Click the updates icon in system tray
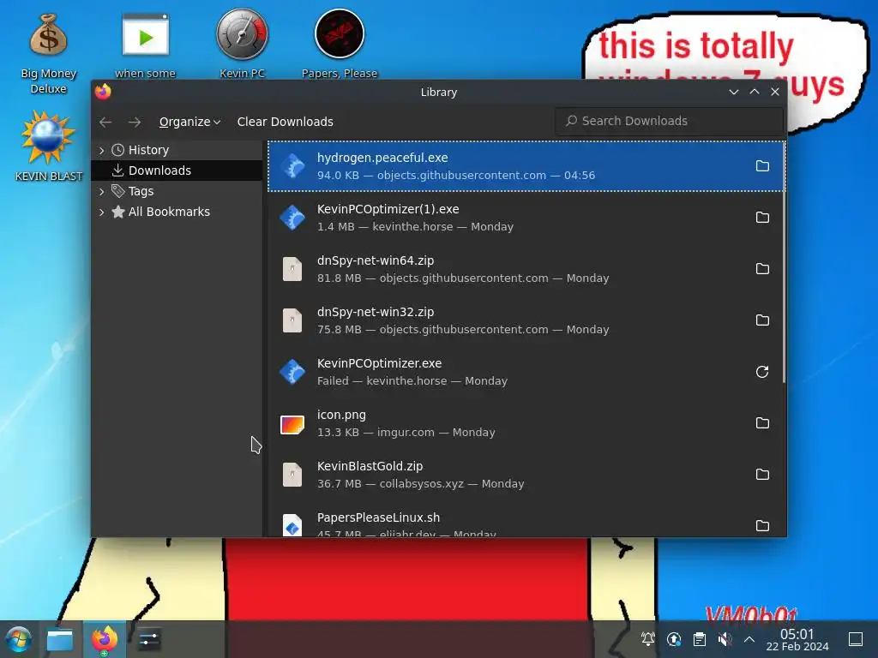 click(674, 639)
